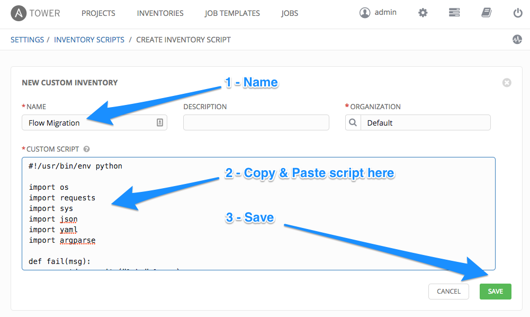Go back to Inventory Scripts breadcrumb

[89, 40]
